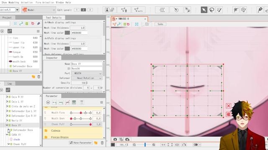This screenshot has height=150, width=268.
Task: Click the grid display icon in canvas toolbar
Action: pos(147,24)
